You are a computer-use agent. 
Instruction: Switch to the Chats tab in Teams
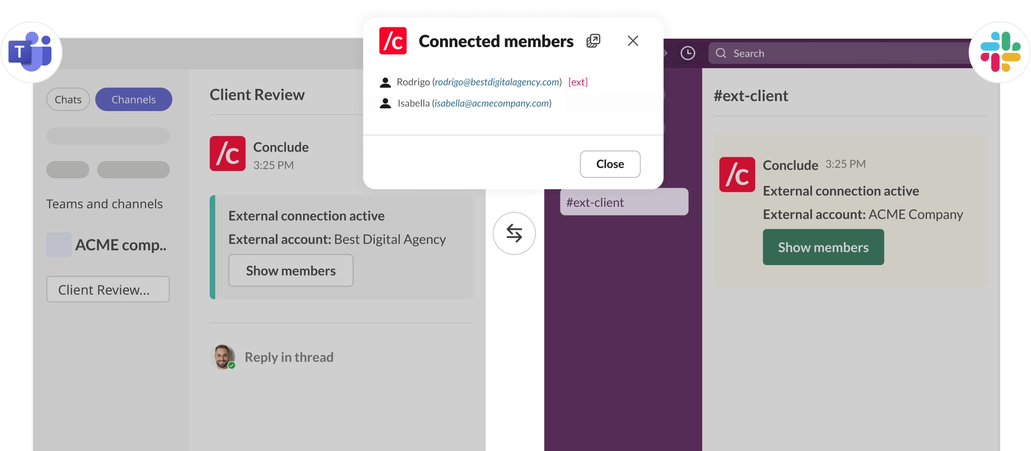tap(68, 99)
